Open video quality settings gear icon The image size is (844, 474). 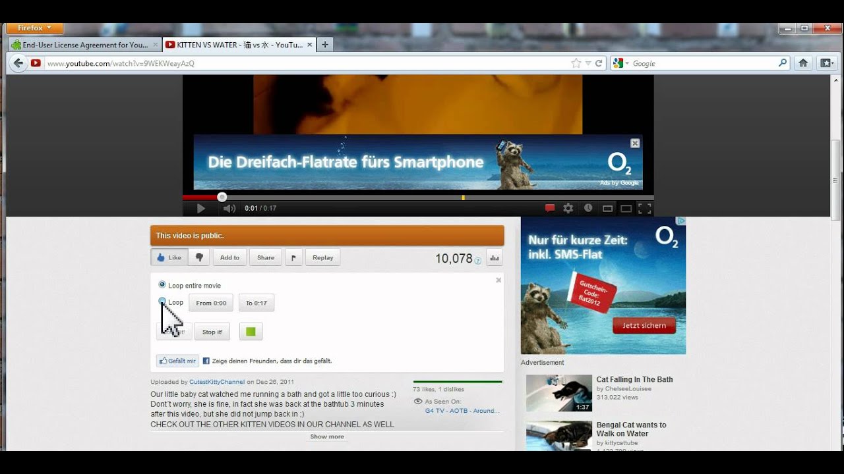tap(568, 209)
